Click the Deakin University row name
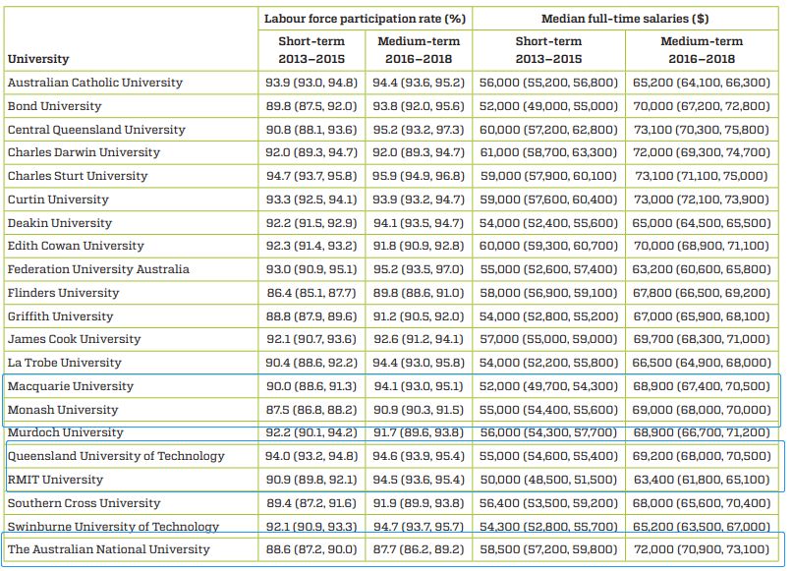Image resolution: width=793 pixels, height=571 pixels. coord(60,223)
